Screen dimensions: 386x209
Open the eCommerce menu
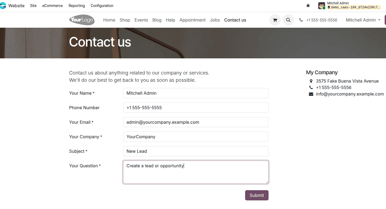point(53,6)
